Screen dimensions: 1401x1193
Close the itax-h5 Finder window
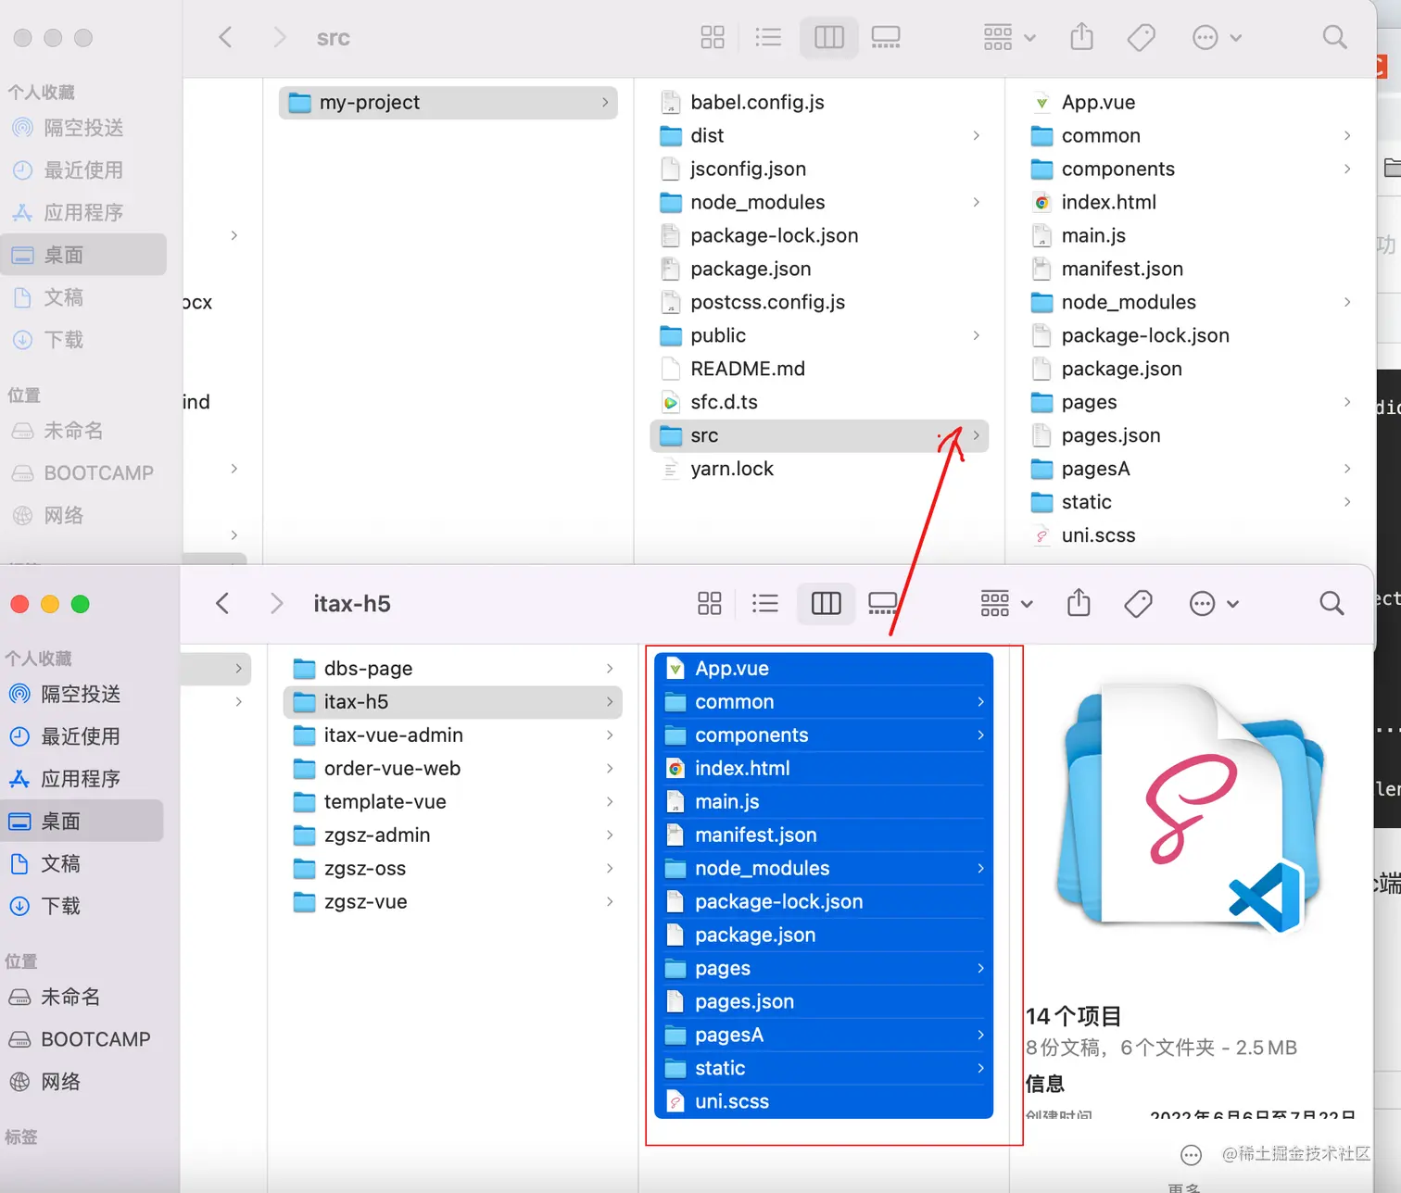point(19,604)
